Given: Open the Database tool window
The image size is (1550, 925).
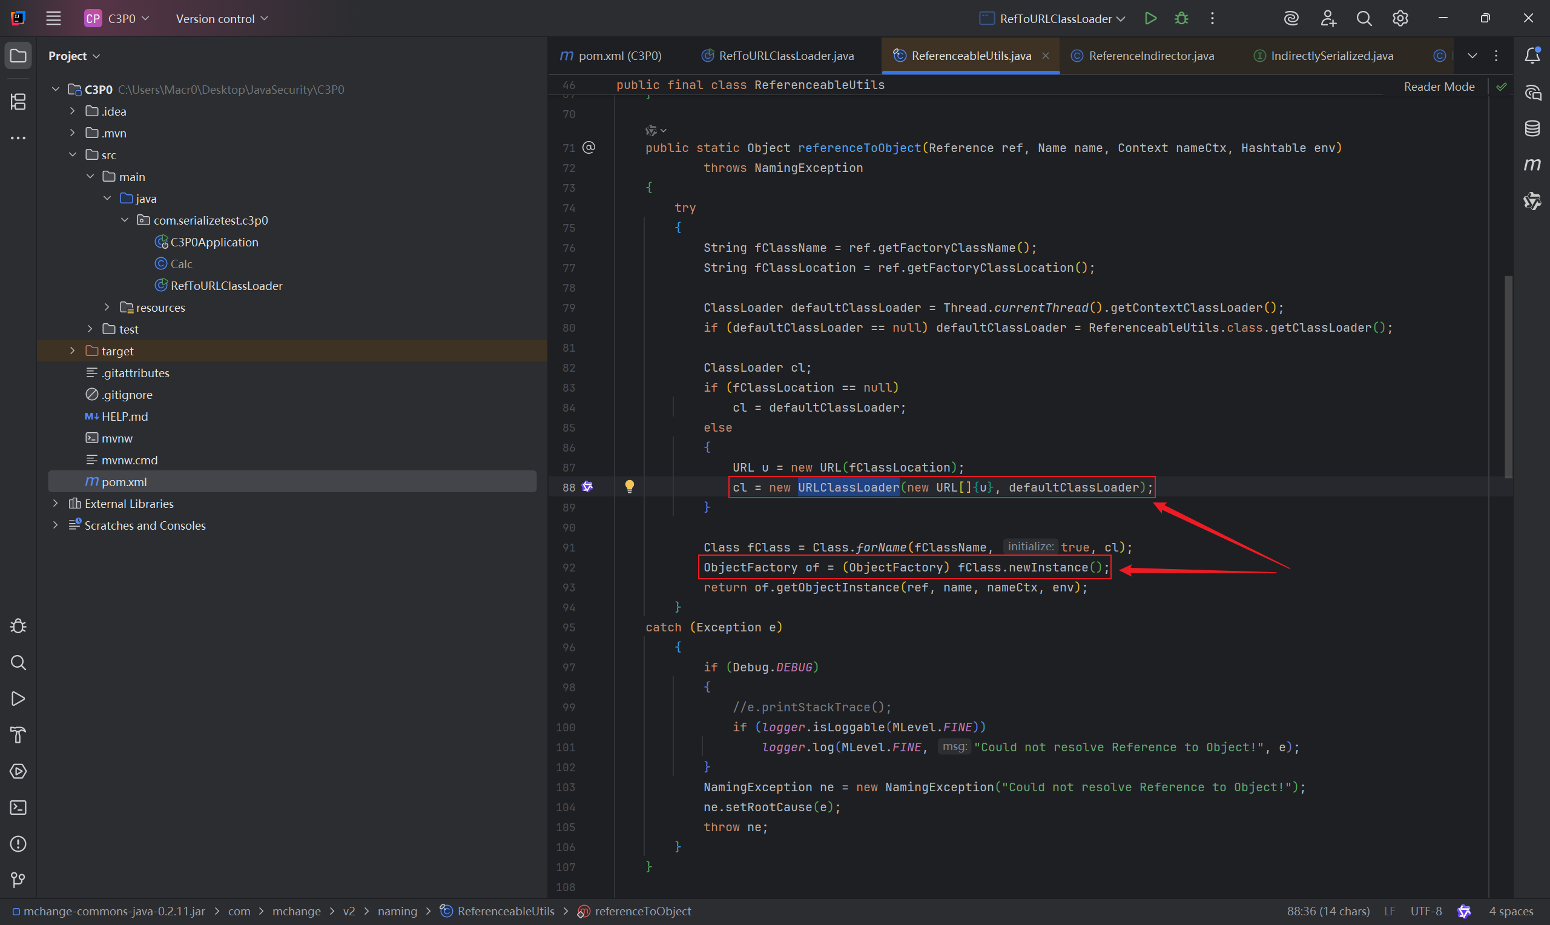Looking at the screenshot, I should (1532, 129).
